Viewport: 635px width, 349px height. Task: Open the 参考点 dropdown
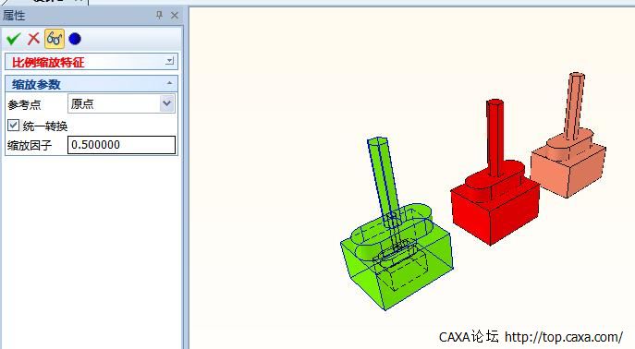(x=167, y=103)
